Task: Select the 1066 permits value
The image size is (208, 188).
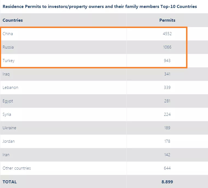Action: [x=167, y=47]
